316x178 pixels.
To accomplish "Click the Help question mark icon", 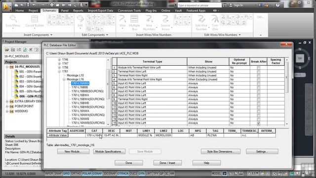I will coord(277,5).
